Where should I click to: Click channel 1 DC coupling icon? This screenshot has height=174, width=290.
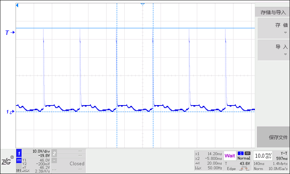[19, 160]
